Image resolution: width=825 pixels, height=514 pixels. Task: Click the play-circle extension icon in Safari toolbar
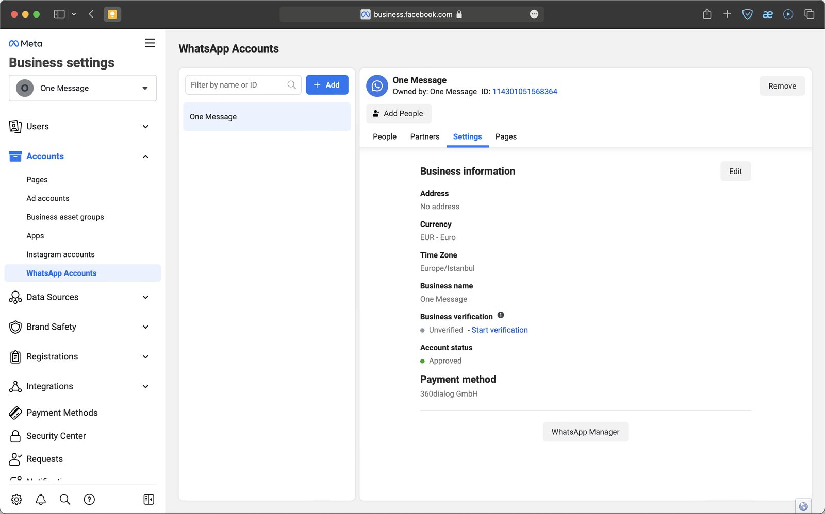click(788, 14)
